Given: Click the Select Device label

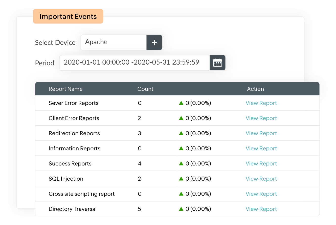Looking at the screenshot, I should 55,43.
